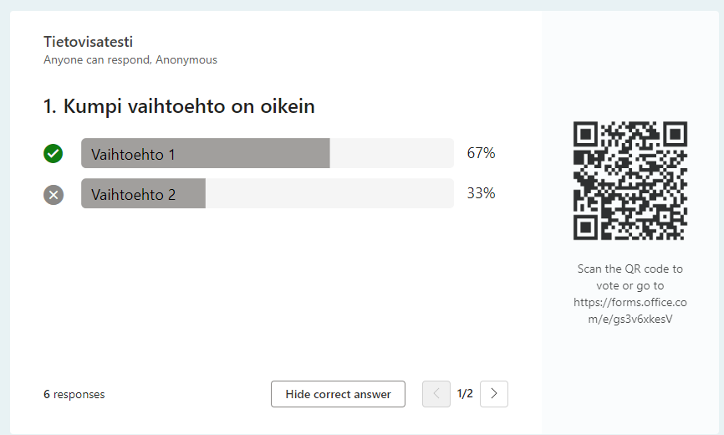Click the gray X icon beside Vaihtoehto 2
The width and height of the screenshot is (724, 435).
54,195
